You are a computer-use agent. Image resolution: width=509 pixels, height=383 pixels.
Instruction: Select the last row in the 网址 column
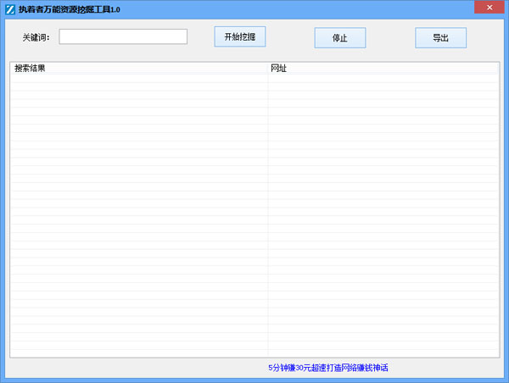pos(383,352)
